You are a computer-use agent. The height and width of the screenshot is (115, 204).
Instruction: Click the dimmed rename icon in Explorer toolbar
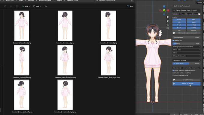point(11,6)
